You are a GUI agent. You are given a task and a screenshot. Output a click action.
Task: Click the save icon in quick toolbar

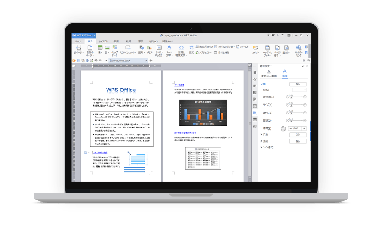click(x=78, y=60)
